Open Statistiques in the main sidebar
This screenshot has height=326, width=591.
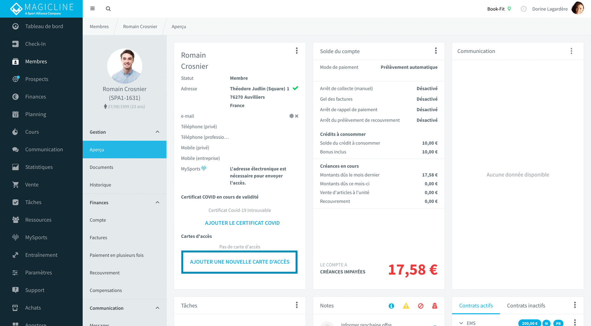click(x=39, y=167)
